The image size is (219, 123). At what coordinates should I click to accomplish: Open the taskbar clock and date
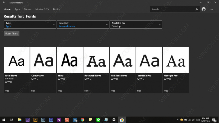pyautogui.click(x=205, y=120)
